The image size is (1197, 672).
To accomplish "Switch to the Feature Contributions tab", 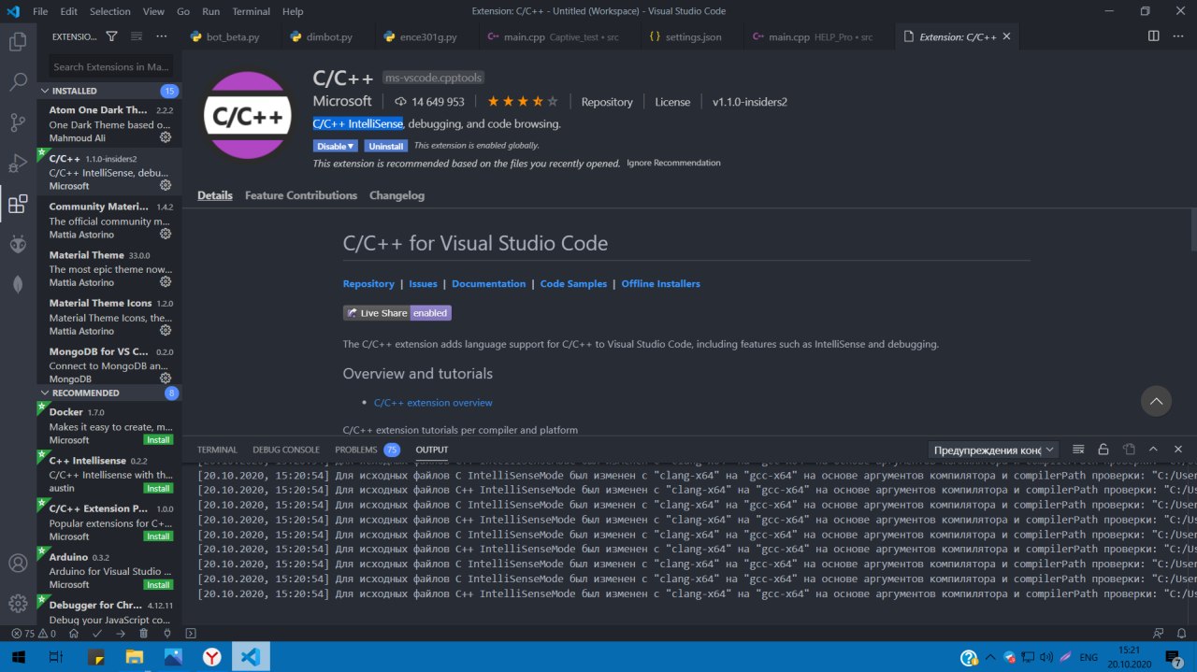I will coord(301,195).
